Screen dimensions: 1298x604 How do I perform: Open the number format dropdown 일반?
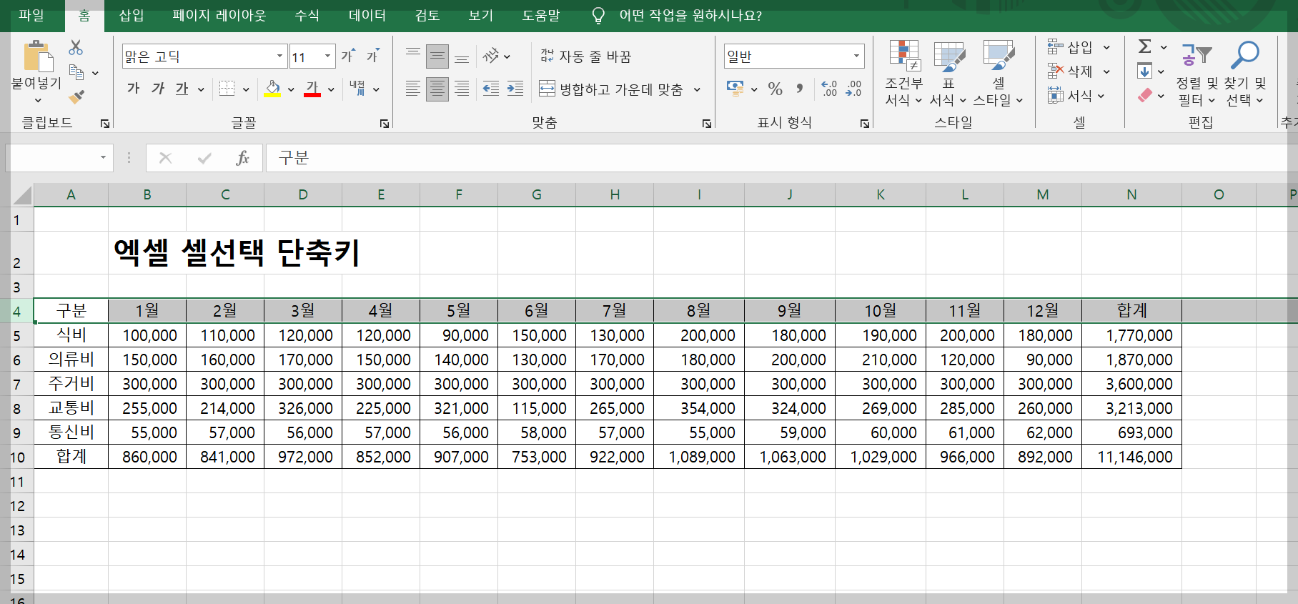pyautogui.click(x=794, y=56)
